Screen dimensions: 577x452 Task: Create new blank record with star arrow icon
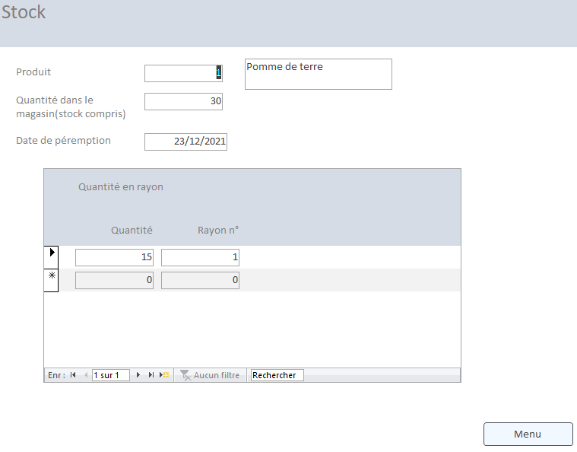coord(164,375)
